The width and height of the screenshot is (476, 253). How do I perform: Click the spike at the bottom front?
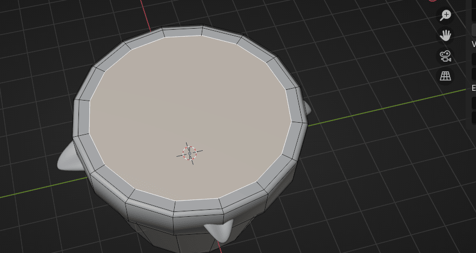pyautogui.click(x=221, y=231)
